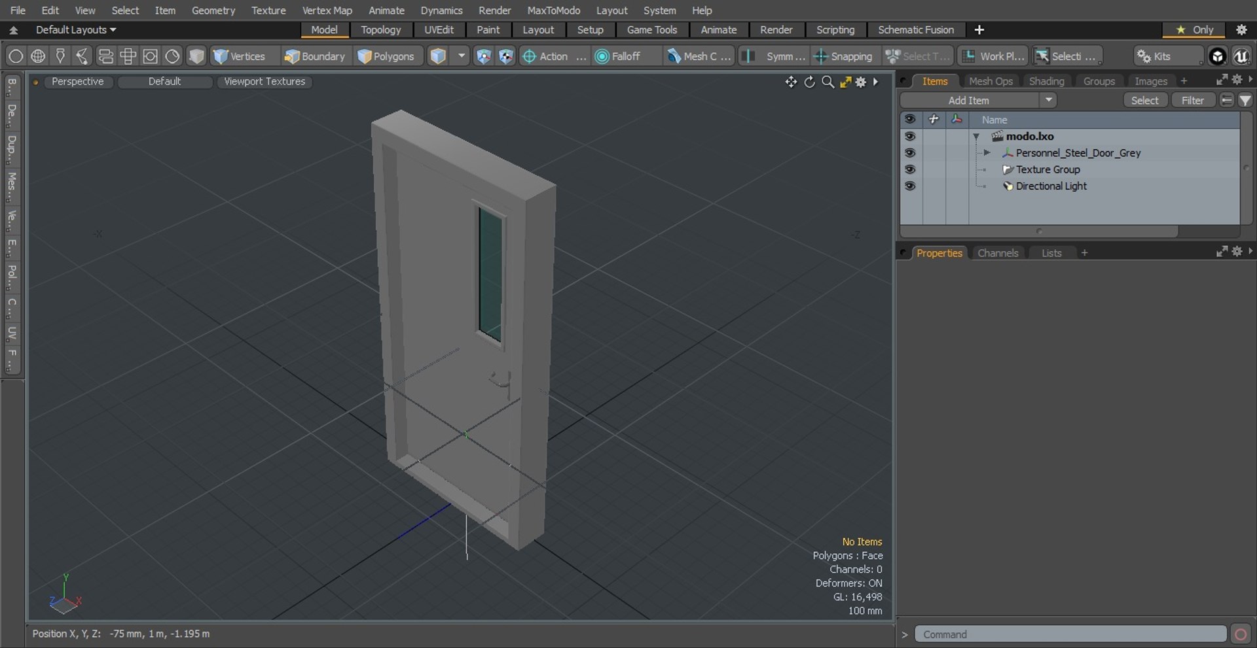Screen dimensions: 1257x648
Task: Switch to the Shading tab
Action: tap(1046, 81)
